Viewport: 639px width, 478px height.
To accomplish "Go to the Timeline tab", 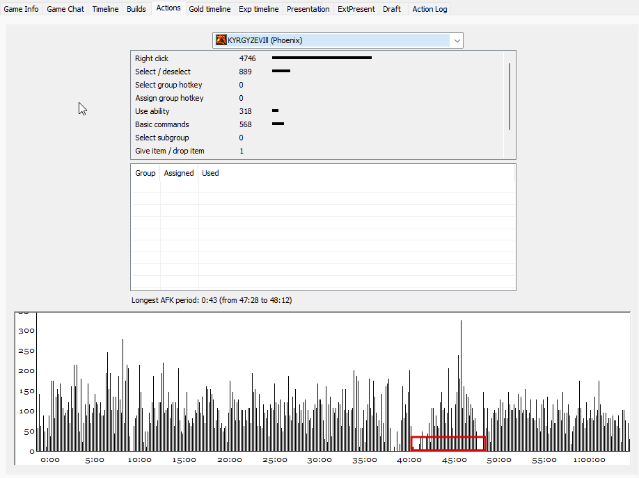I will 105,9.
